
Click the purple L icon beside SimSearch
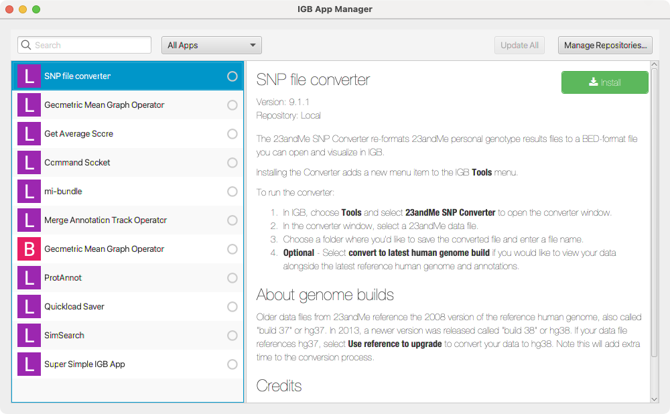point(29,335)
